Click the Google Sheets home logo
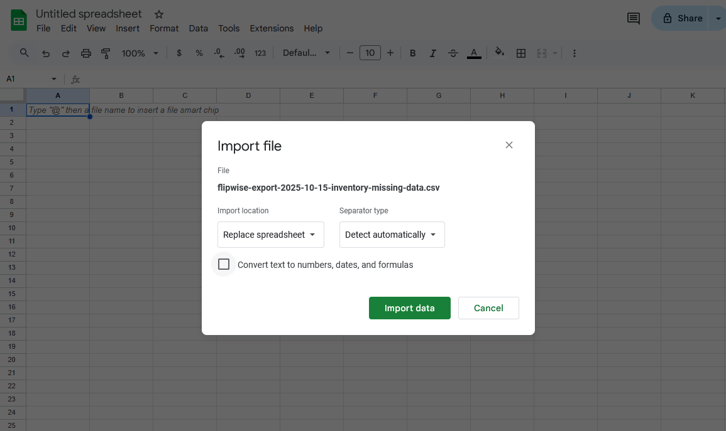The height and width of the screenshot is (431, 726). [19, 21]
